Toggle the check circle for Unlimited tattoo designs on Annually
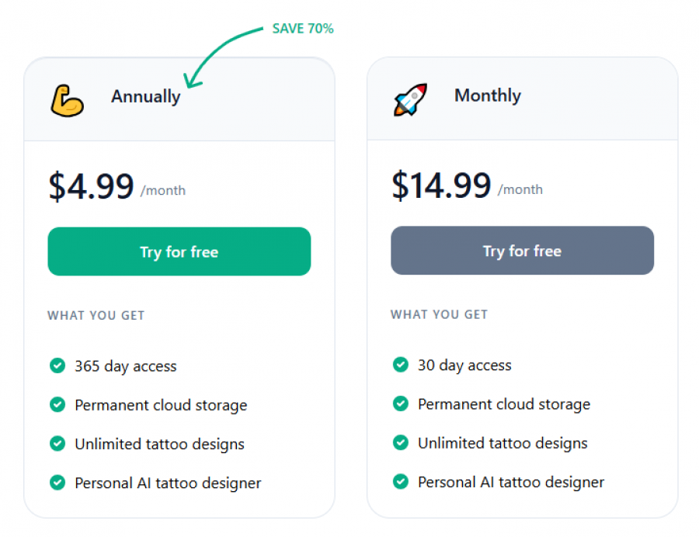The width and height of the screenshot is (699, 537). pos(57,444)
